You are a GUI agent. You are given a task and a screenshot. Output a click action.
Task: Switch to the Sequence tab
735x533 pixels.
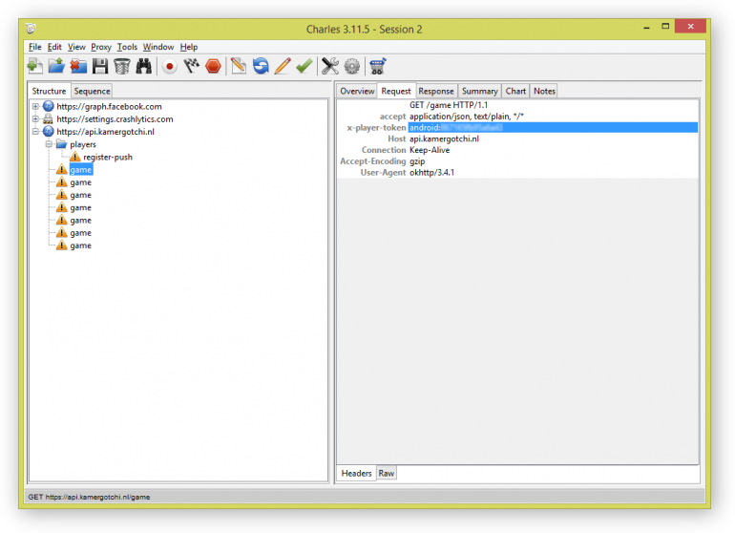coord(92,91)
